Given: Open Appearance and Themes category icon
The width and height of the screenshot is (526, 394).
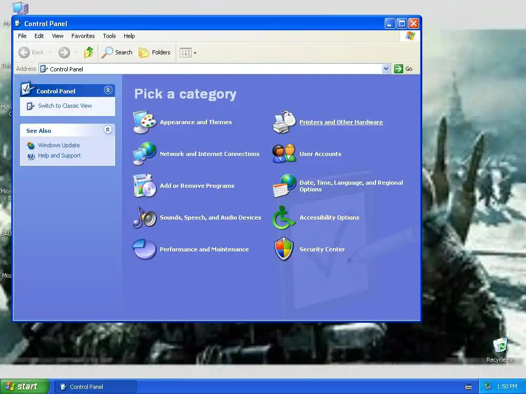Looking at the screenshot, I should (144, 122).
